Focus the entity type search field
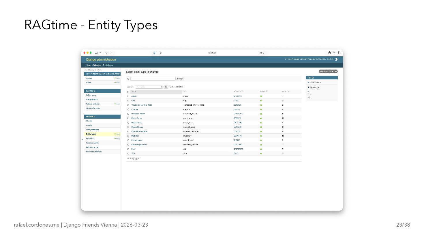Image resolution: width=424 pixels, height=239 pixels. point(153,79)
